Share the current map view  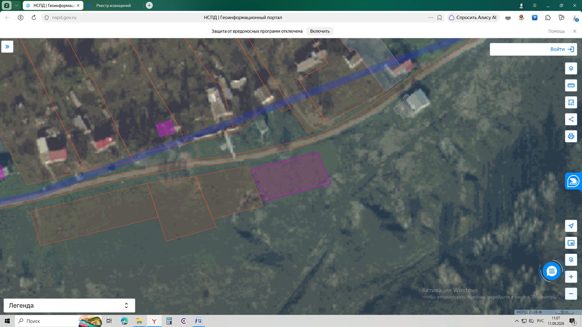click(x=571, y=119)
